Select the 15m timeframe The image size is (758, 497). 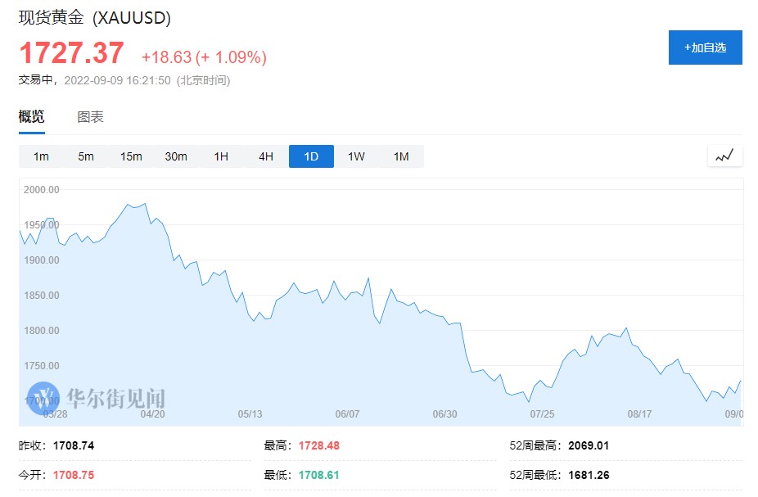click(131, 156)
